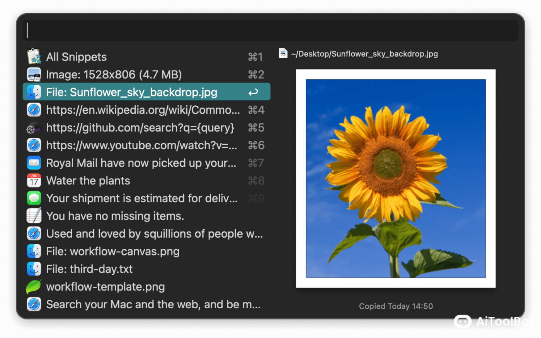Click the Preview icon beside Image 1528x806
The height and width of the screenshot is (338, 541).
click(x=34, y=74)
